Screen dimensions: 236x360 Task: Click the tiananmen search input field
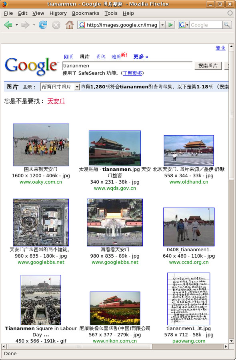(x=127, y=66)
